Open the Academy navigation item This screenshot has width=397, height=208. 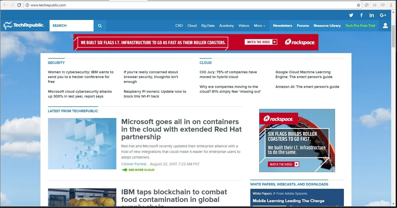tap(226, 26)
